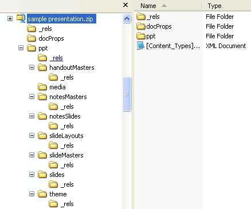This screenshot has height=209, width=251.
Task: Click folder icon of _rels under theme
Action: (53, 204)
